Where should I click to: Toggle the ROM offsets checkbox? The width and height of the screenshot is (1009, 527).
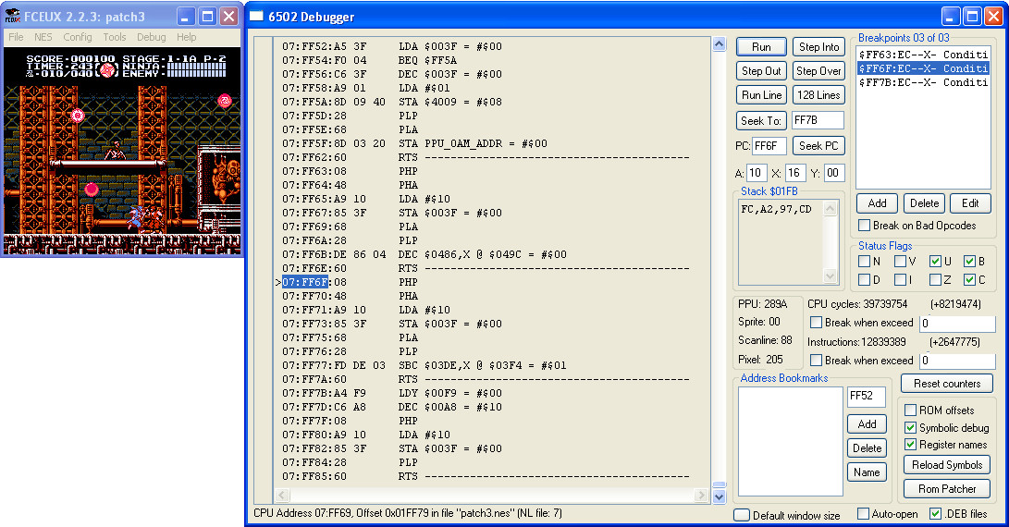pyautogui.click(x=911, y=411)
